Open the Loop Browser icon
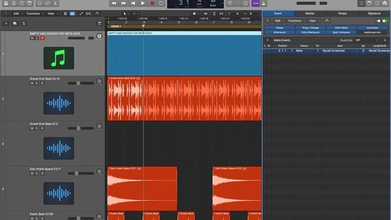 point(378,3)
